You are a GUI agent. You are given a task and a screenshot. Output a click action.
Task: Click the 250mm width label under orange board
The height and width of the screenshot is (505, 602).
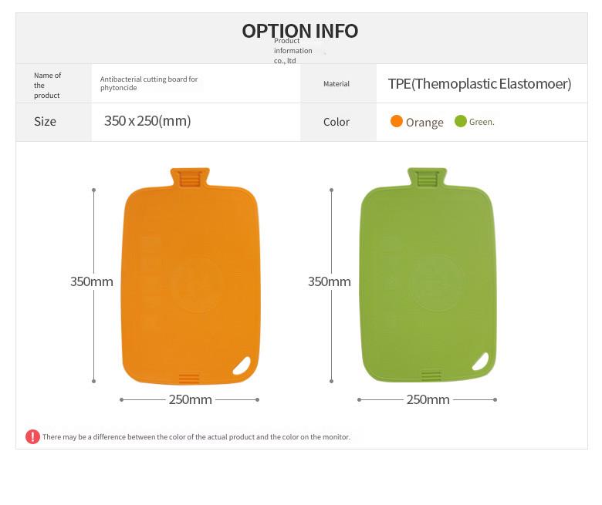pyautogui.click(x=191, y=399)
